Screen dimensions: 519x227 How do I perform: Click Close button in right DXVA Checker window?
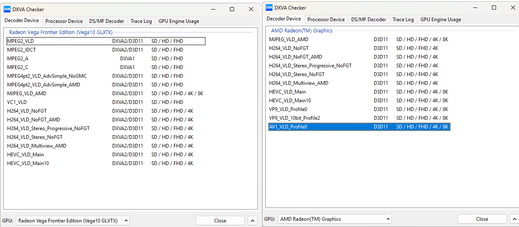coord(482,219)
